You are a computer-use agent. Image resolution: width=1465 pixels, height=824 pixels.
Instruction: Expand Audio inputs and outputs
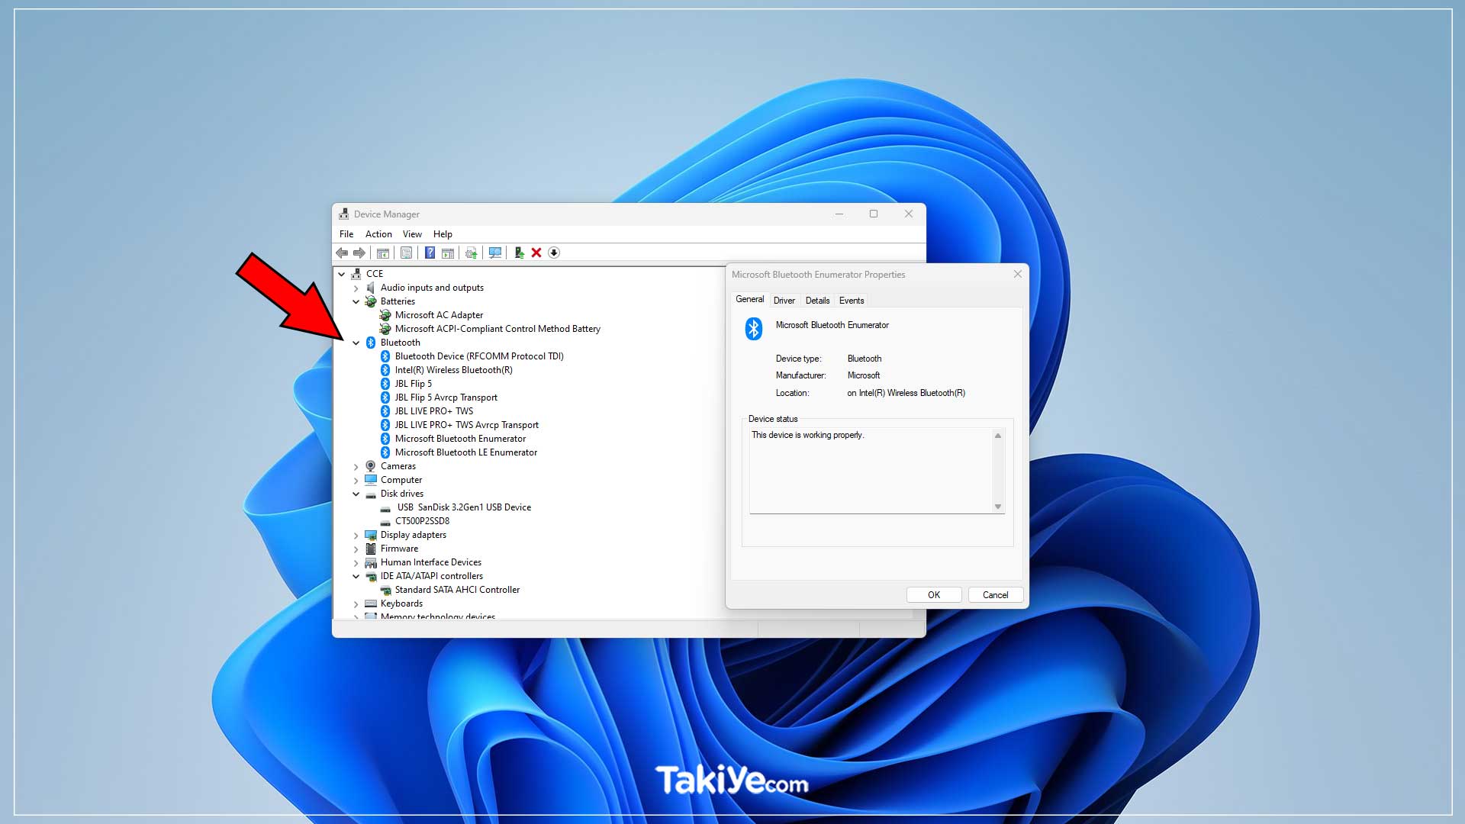point(356,288)
